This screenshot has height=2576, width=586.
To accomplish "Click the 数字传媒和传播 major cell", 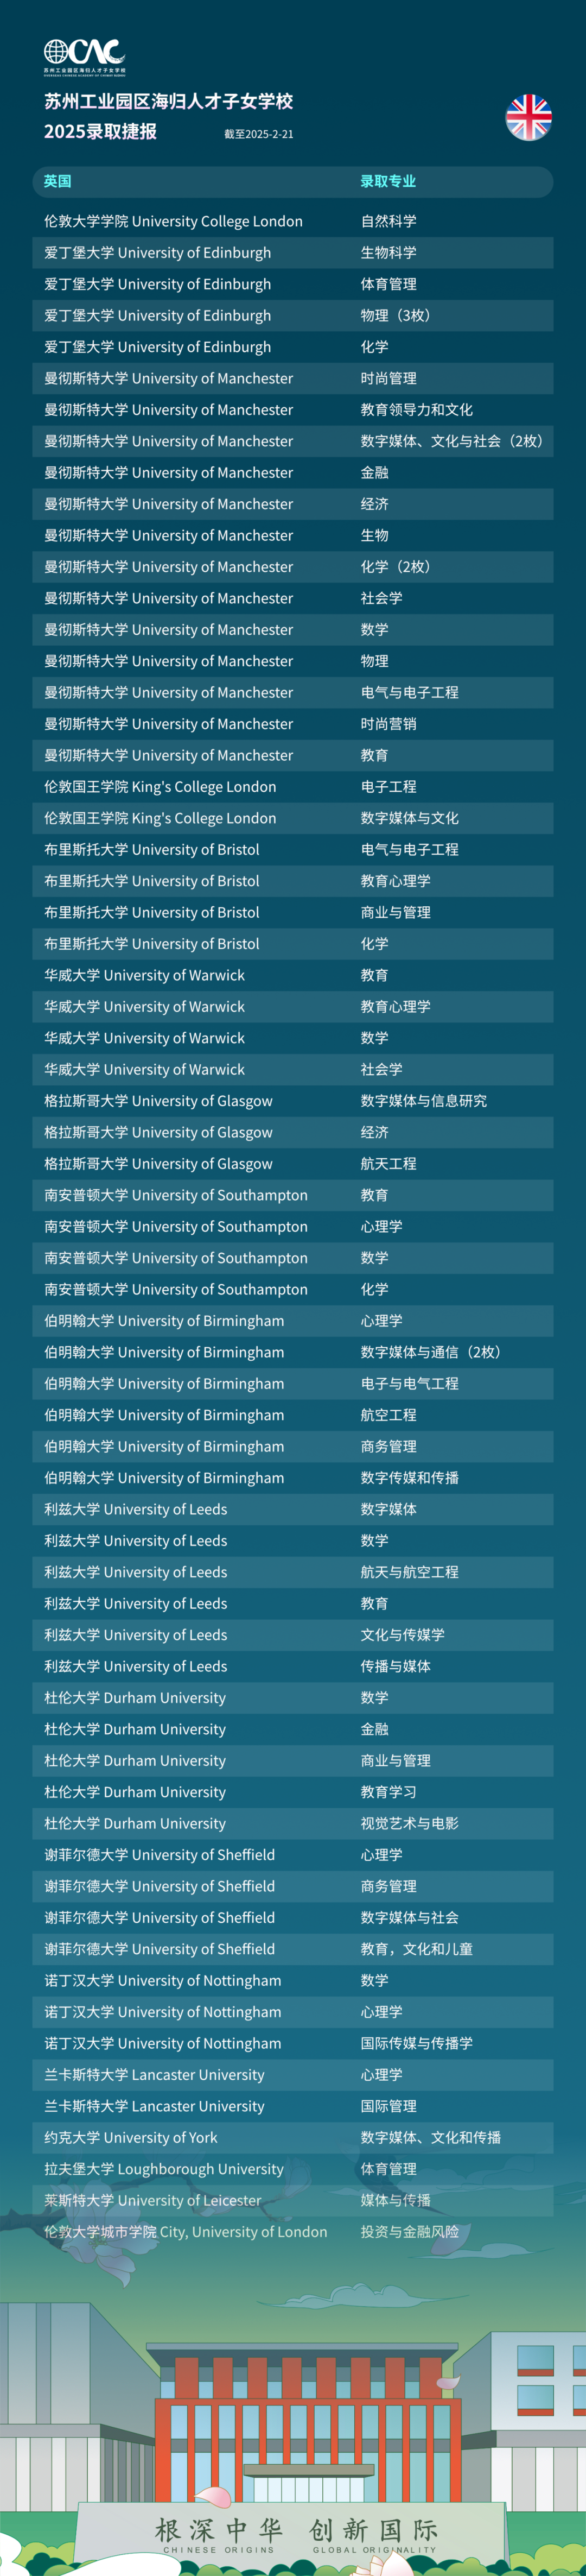I will point(409,1478).
